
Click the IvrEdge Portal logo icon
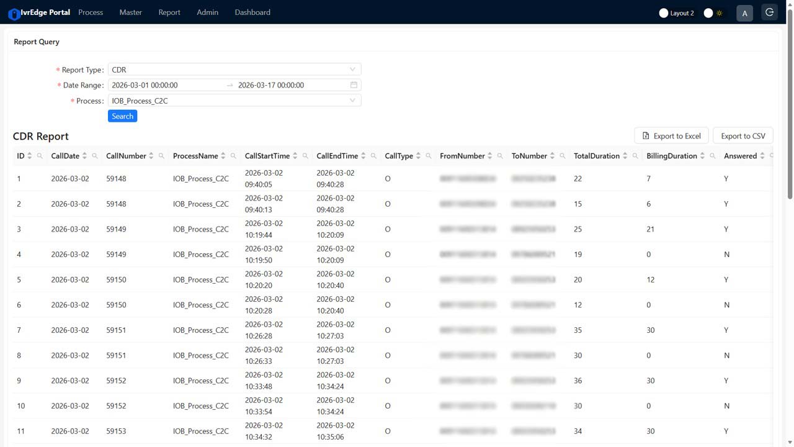(x=14, y=14)
